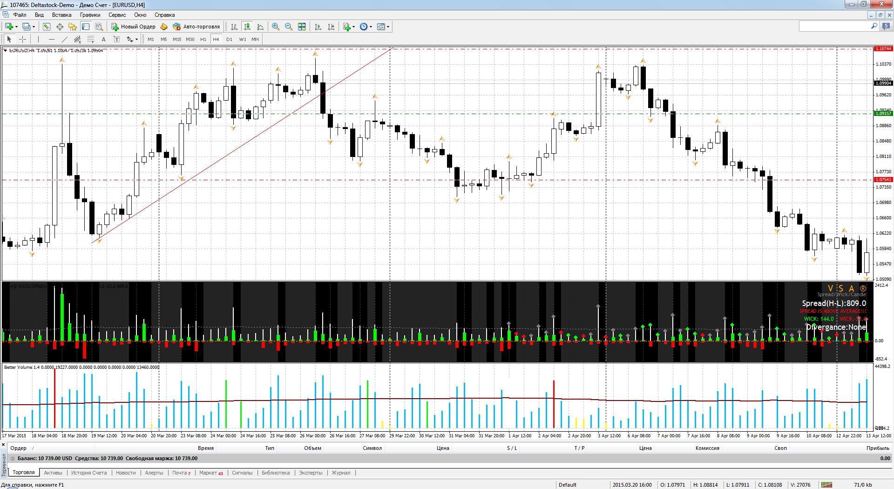Screen dimensions: 894x489
Task: Click the search magnifier icon
Action: 874,26
